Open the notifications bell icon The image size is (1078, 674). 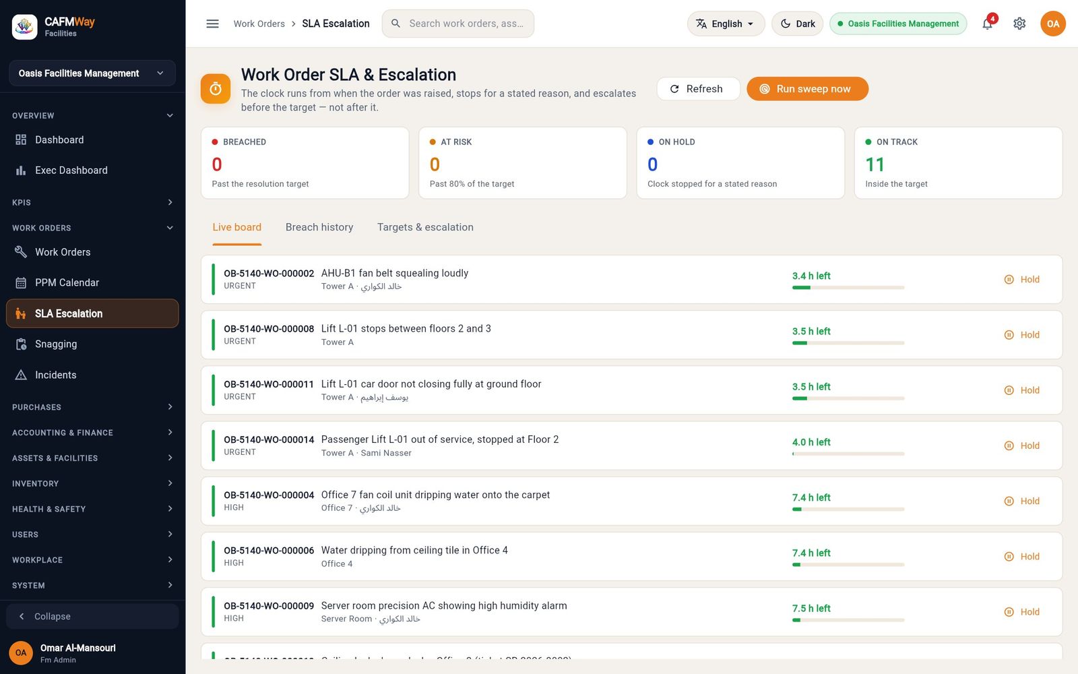pos(987,24)
